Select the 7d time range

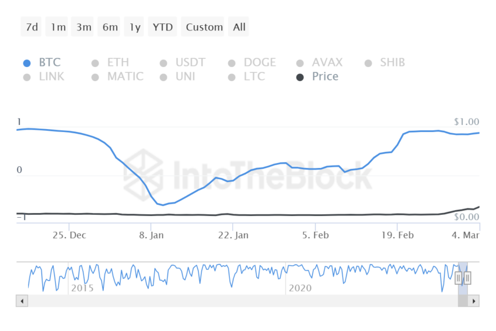pyautogui.click(x=31, y=27)
